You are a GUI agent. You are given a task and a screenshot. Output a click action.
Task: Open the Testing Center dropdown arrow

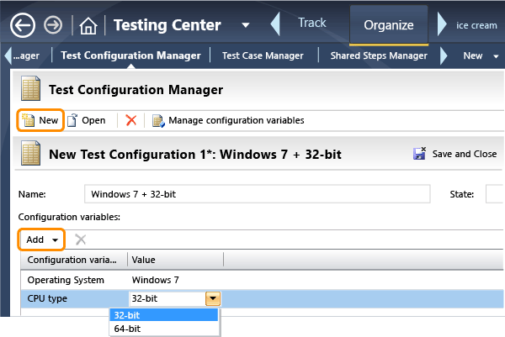tap(246, 25)
